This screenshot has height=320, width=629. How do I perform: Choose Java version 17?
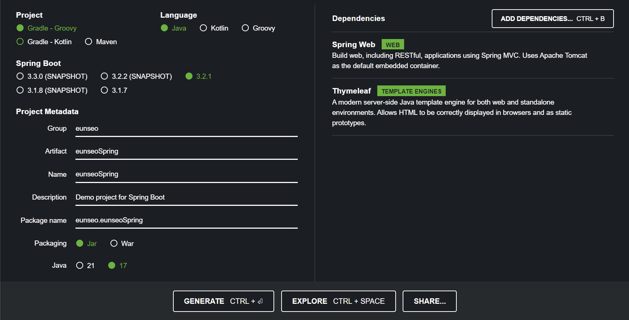coord(117,266)
